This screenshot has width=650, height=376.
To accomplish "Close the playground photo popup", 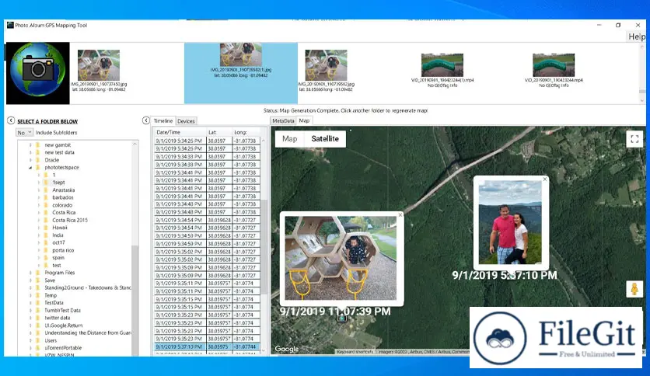I will click(400, 215).
